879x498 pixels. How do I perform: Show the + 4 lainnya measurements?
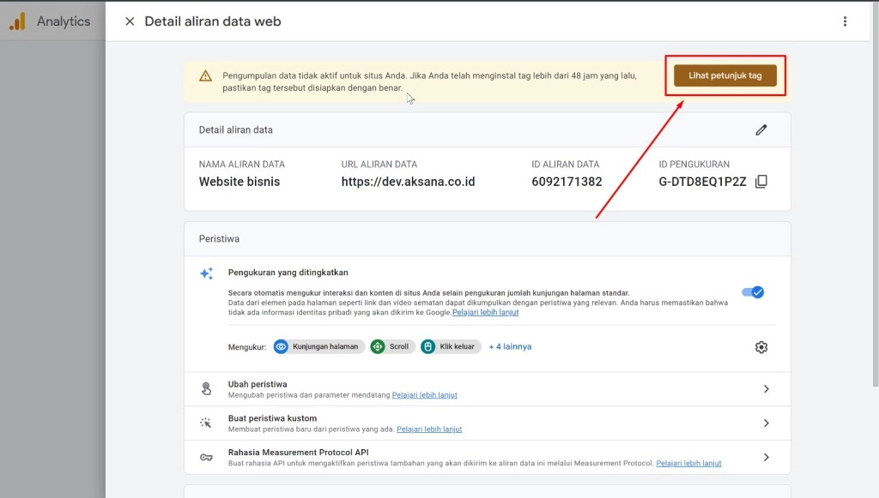[510, 347]
